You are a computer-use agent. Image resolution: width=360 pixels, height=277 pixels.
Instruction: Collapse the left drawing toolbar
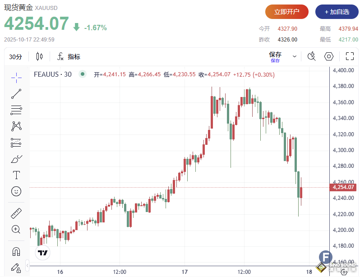point(28,264)
